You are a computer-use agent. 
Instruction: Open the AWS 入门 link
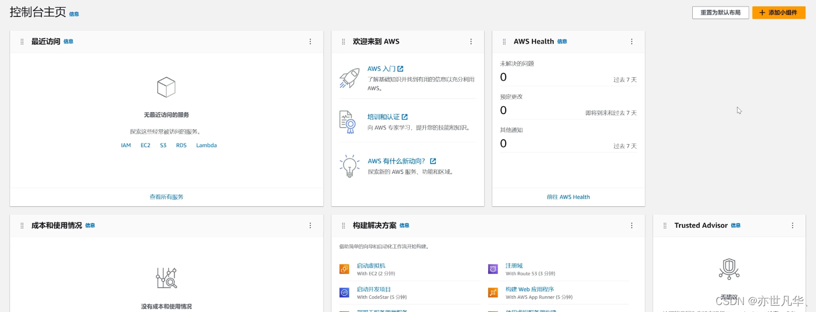[x=381, y=69]
